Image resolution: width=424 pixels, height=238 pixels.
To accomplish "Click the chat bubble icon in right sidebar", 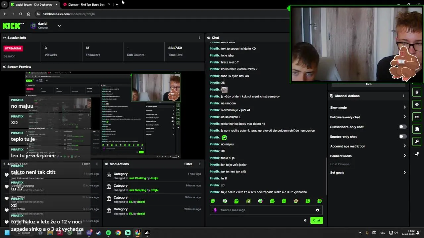I will [x=417, y=104].
